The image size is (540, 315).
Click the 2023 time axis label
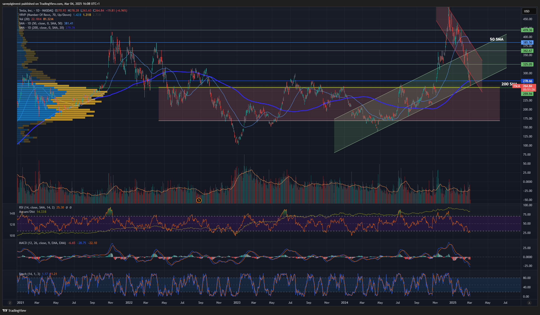237,303
